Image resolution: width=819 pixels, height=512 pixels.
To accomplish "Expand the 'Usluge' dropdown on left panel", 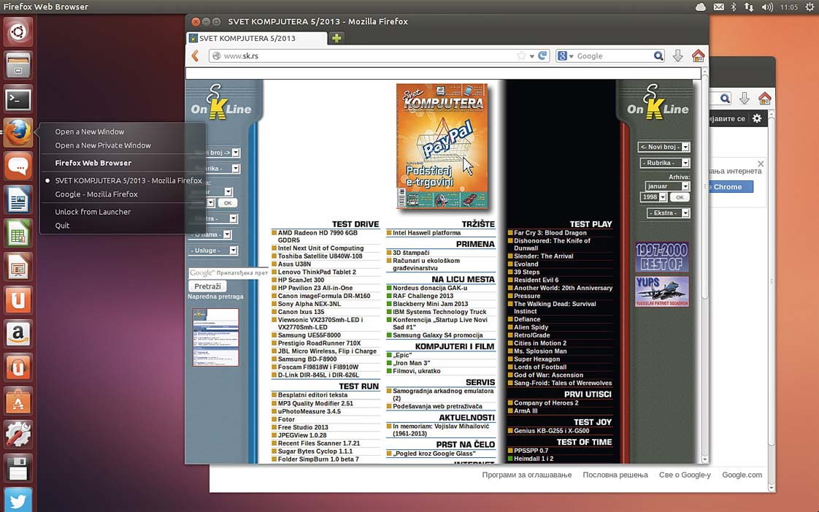I will click(x=213, y=251).
